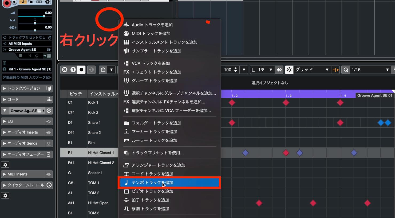Click the MIDI Inserts bypass icon
The width and height of the screenshot is (395, 218).
[x=49, y=174]
